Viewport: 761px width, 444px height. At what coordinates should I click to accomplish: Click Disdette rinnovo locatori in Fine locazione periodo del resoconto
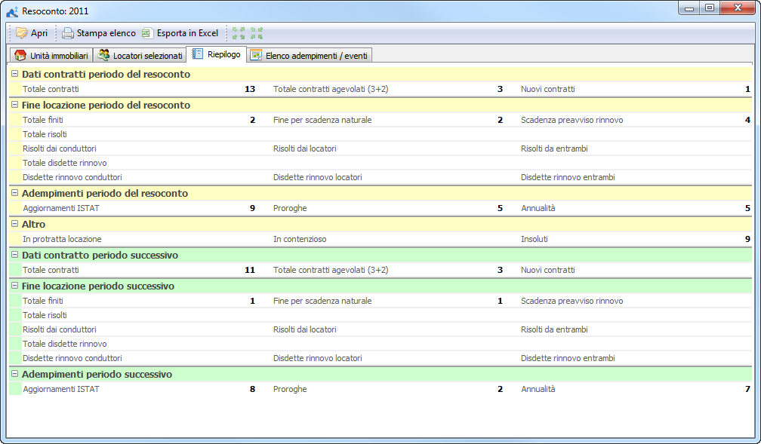coord(317,177)
